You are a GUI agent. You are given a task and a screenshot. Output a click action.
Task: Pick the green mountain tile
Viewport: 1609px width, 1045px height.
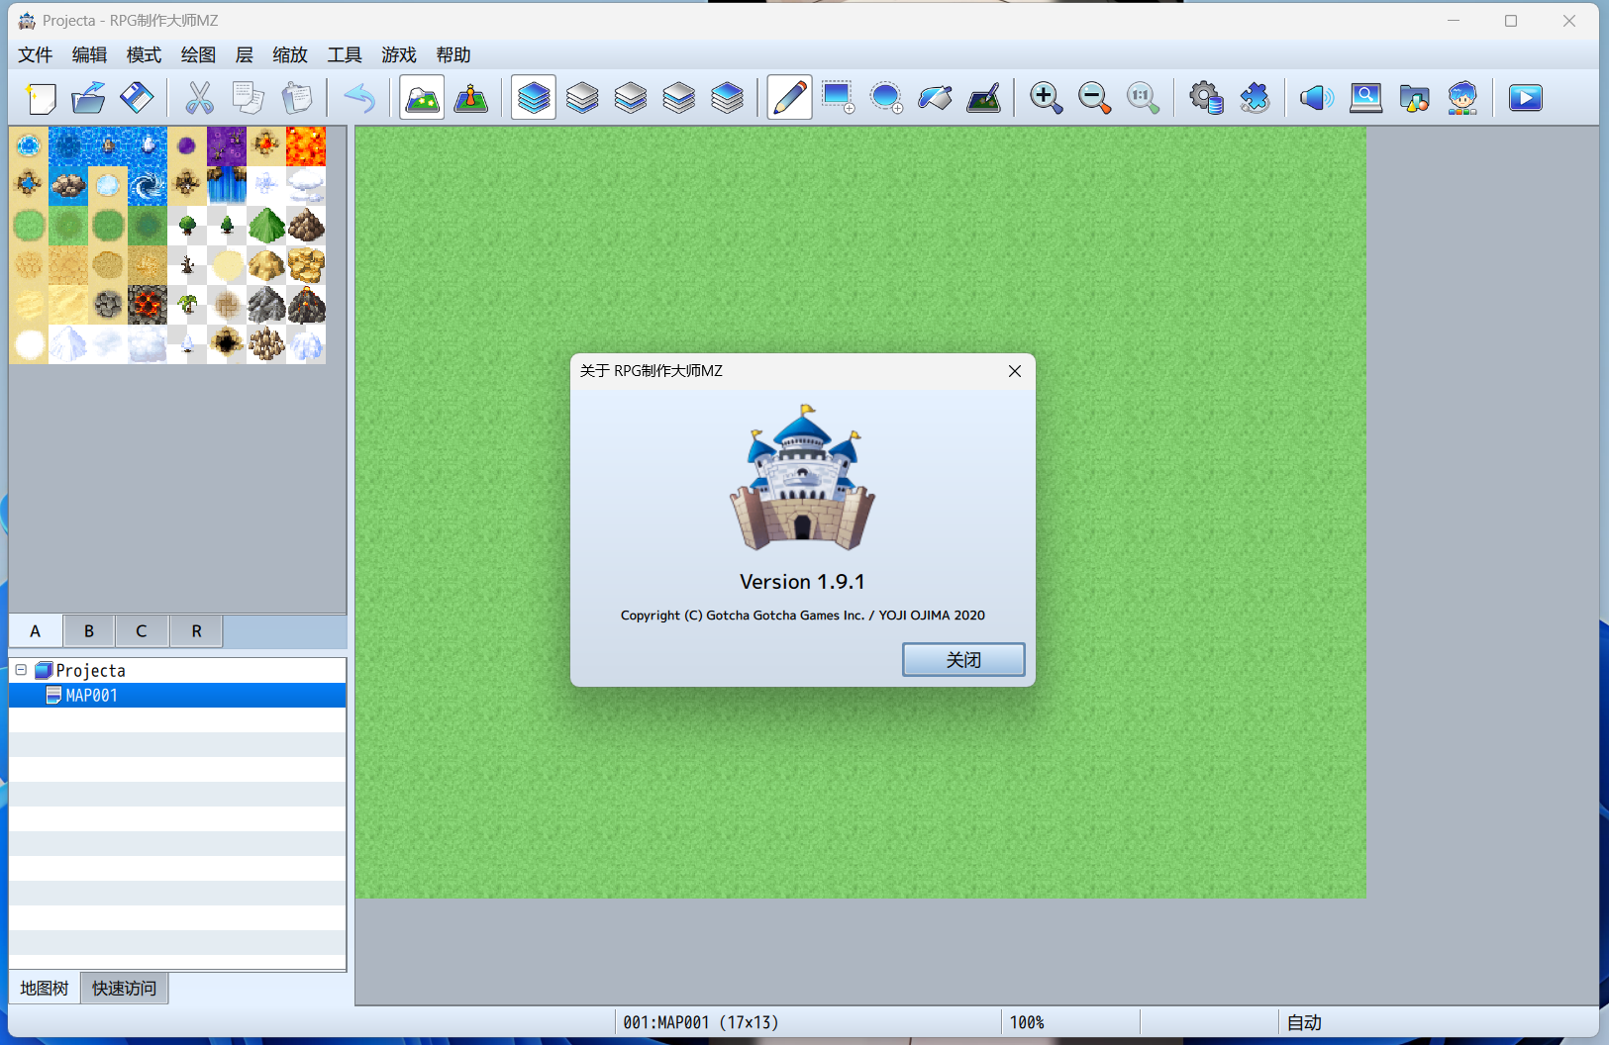click(x=266, y=226)
